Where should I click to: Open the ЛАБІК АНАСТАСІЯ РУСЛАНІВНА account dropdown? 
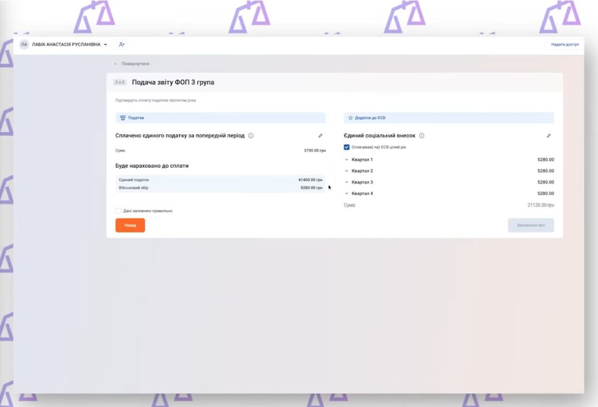105,44
